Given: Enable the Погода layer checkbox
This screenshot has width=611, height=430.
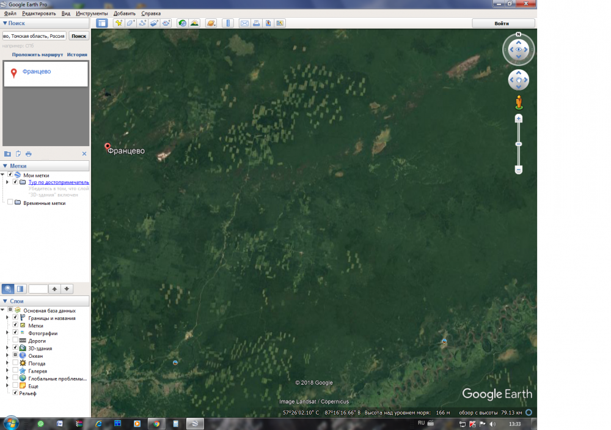Looking at the screenshot, I should coord(15,363).
